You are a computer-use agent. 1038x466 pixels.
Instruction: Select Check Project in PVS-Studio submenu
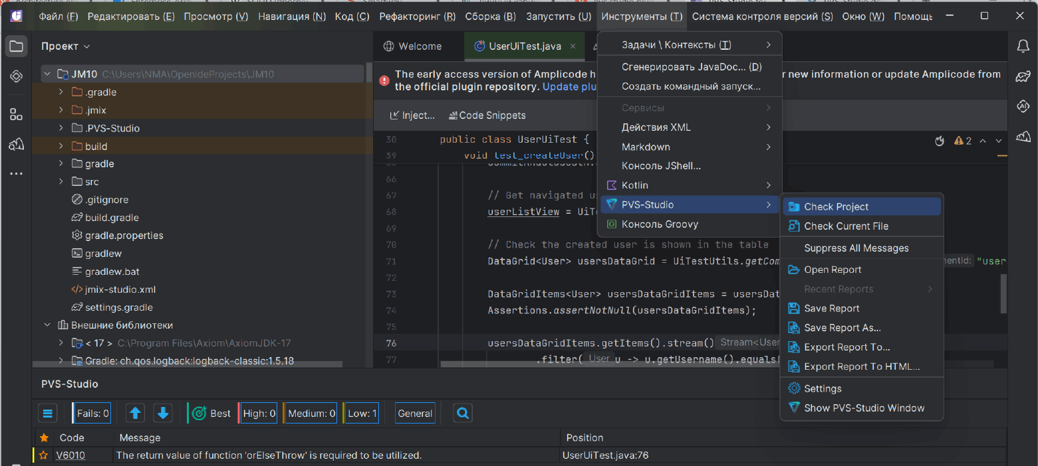[836, 206]
